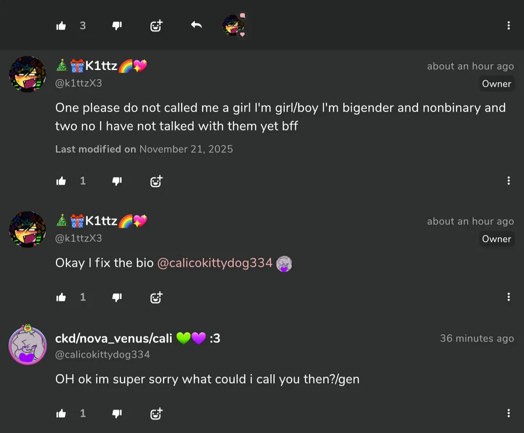Click the @calicokittydog334 mention link
Screen dimensions: 524x433
[215, 263]
